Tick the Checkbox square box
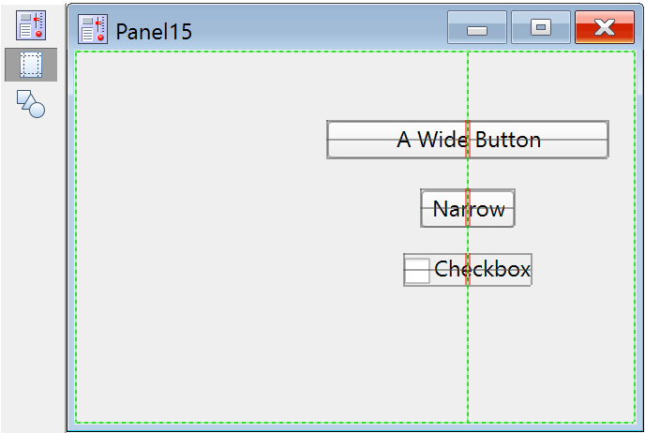 418,270
